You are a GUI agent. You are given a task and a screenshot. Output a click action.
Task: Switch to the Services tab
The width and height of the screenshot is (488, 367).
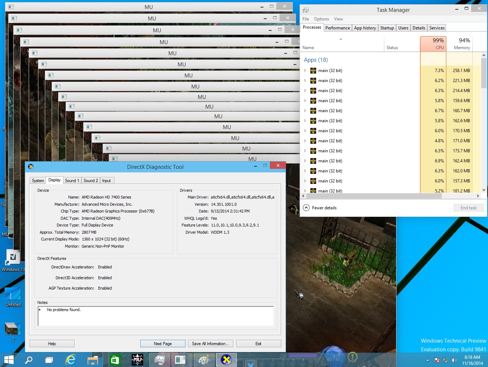tap(437, 28)
